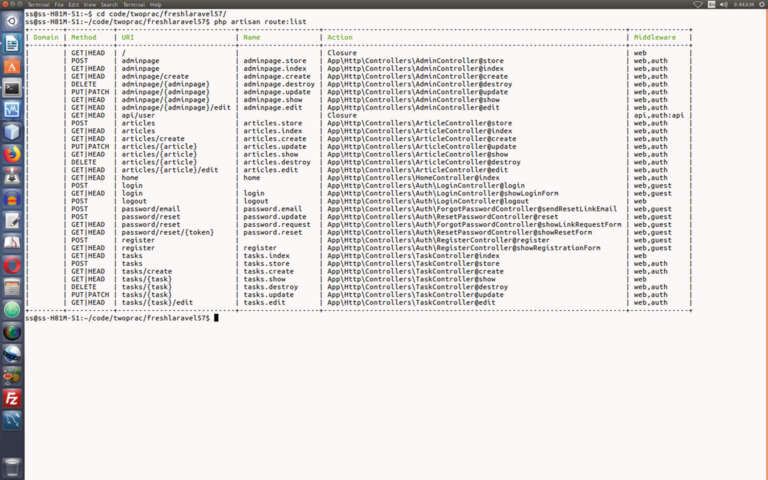Open the Text Editor dock icon
This screenshot has height=480, width=768.
(x=12, y=221)
